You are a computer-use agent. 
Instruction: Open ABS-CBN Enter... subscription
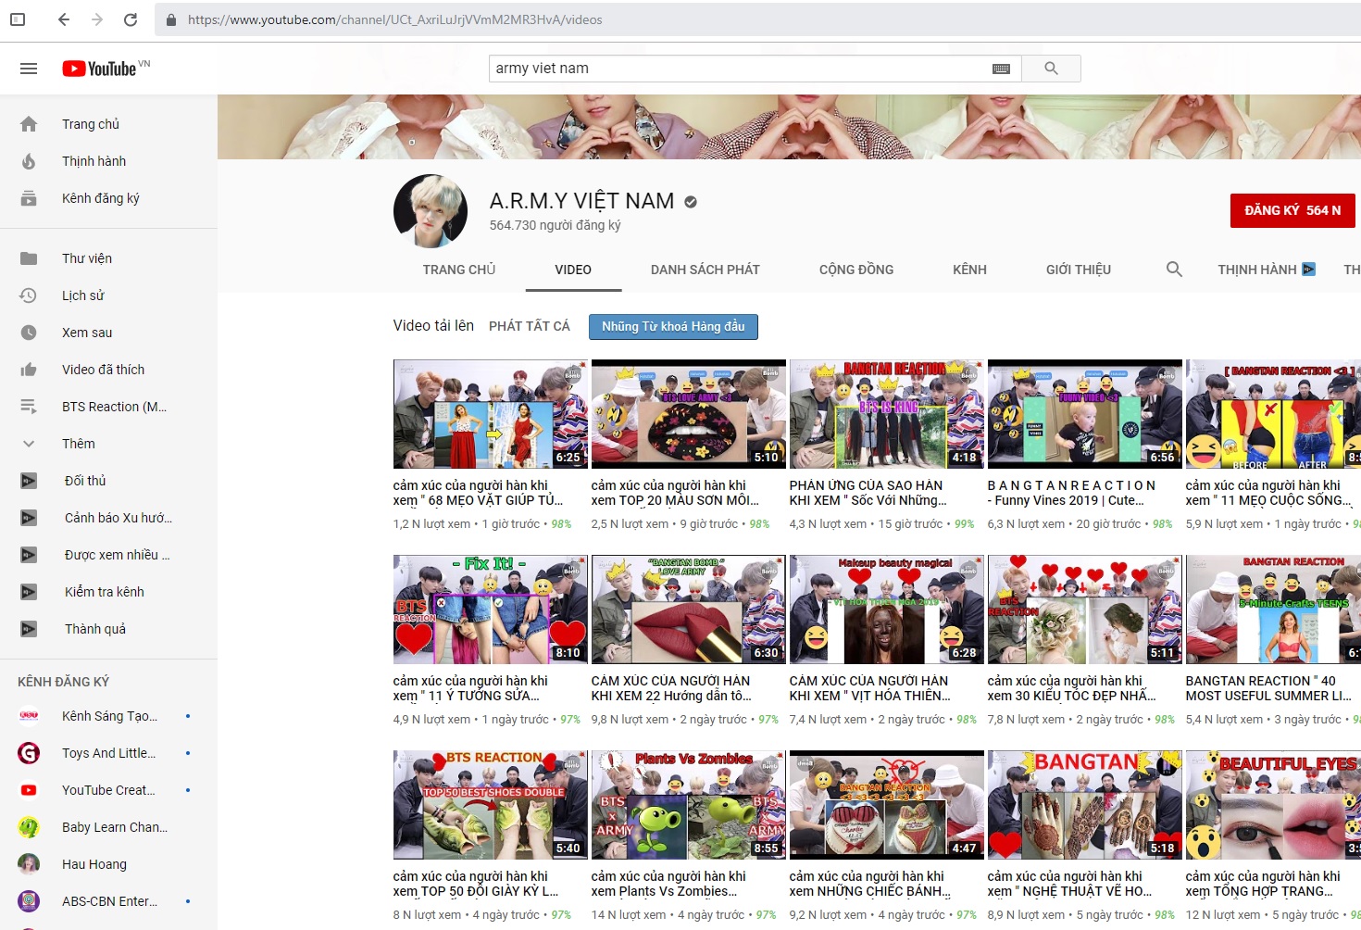coord(108,901)
